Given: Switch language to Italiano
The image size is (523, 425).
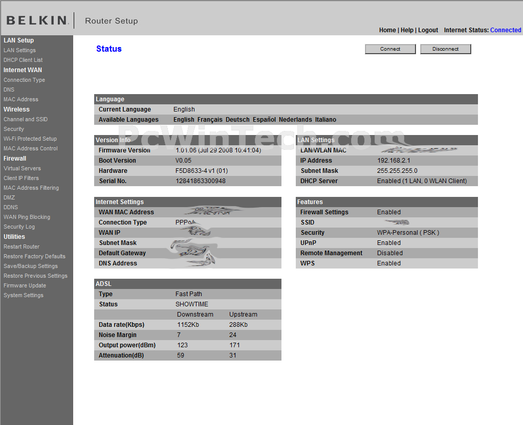Looking at the screenshot, I should 325,120.
